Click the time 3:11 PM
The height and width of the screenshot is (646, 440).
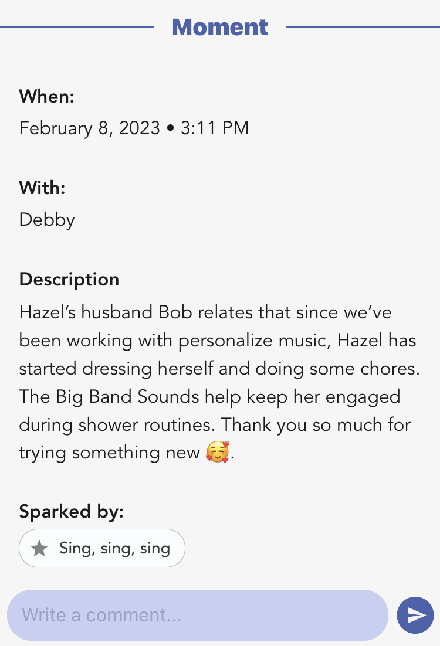[215, 128]
